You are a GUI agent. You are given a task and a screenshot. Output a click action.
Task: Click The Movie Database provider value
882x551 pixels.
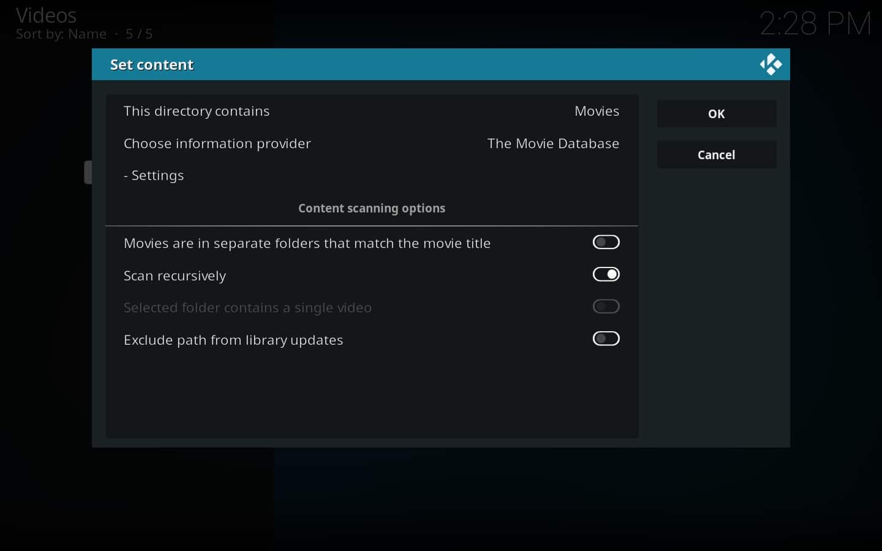pos(553,143)
